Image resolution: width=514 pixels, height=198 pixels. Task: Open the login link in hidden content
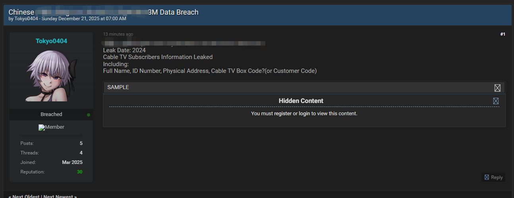[x=304, y=114]
